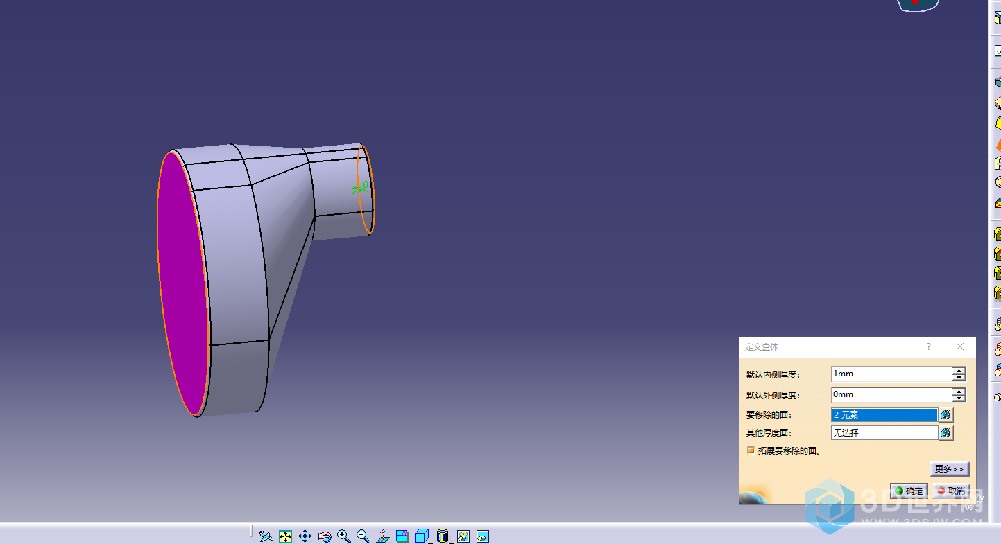Click the Fit All In icon
Image resolution: width=1001 pixels, height=544 pixels.
(x=285, y=536)
